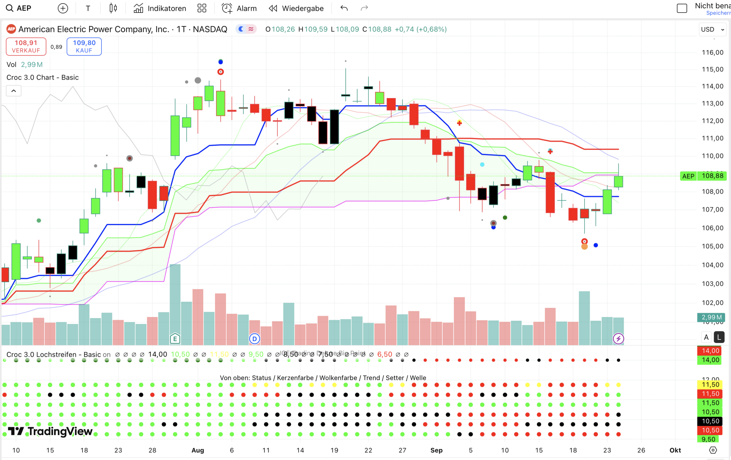731x460 pixels.
Task: Open the layout templates grid icon
Action: tap(201, 8)
